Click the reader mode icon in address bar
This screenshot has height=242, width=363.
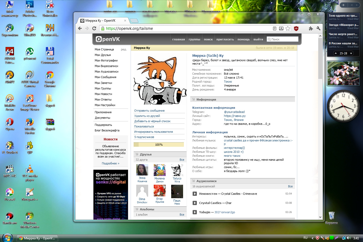(x=275, y=29)
